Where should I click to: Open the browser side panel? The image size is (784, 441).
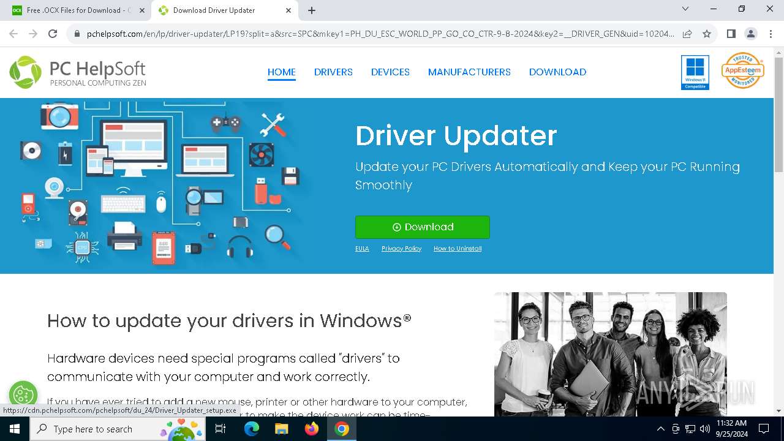pos(731,34)
